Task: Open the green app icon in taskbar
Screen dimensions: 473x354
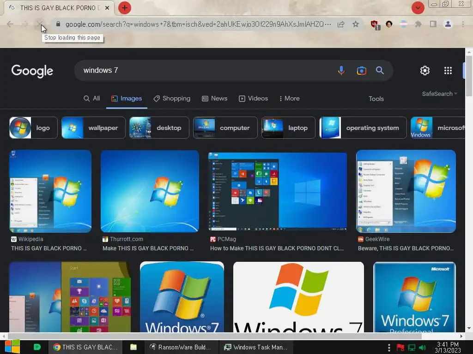Action: click(x=37, y=347)
